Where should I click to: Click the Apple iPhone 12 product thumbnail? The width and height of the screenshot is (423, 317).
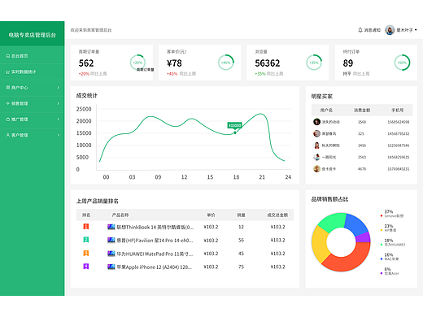pyautogui.click(x=111, y=267)
